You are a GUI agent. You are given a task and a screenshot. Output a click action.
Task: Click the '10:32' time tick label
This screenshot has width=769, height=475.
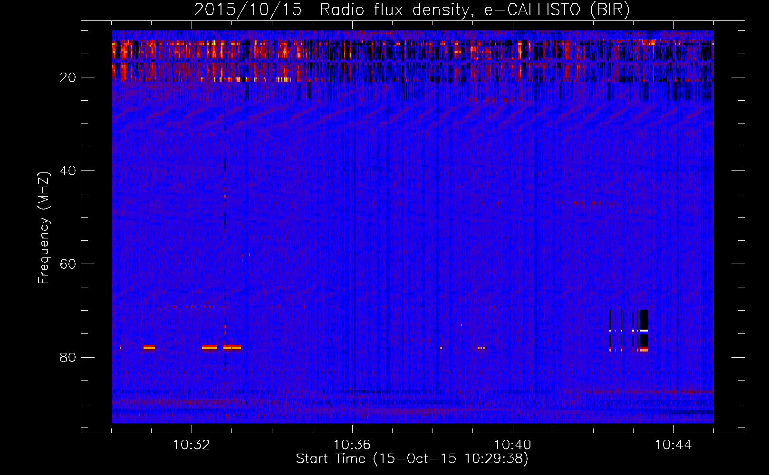(192, 445)
